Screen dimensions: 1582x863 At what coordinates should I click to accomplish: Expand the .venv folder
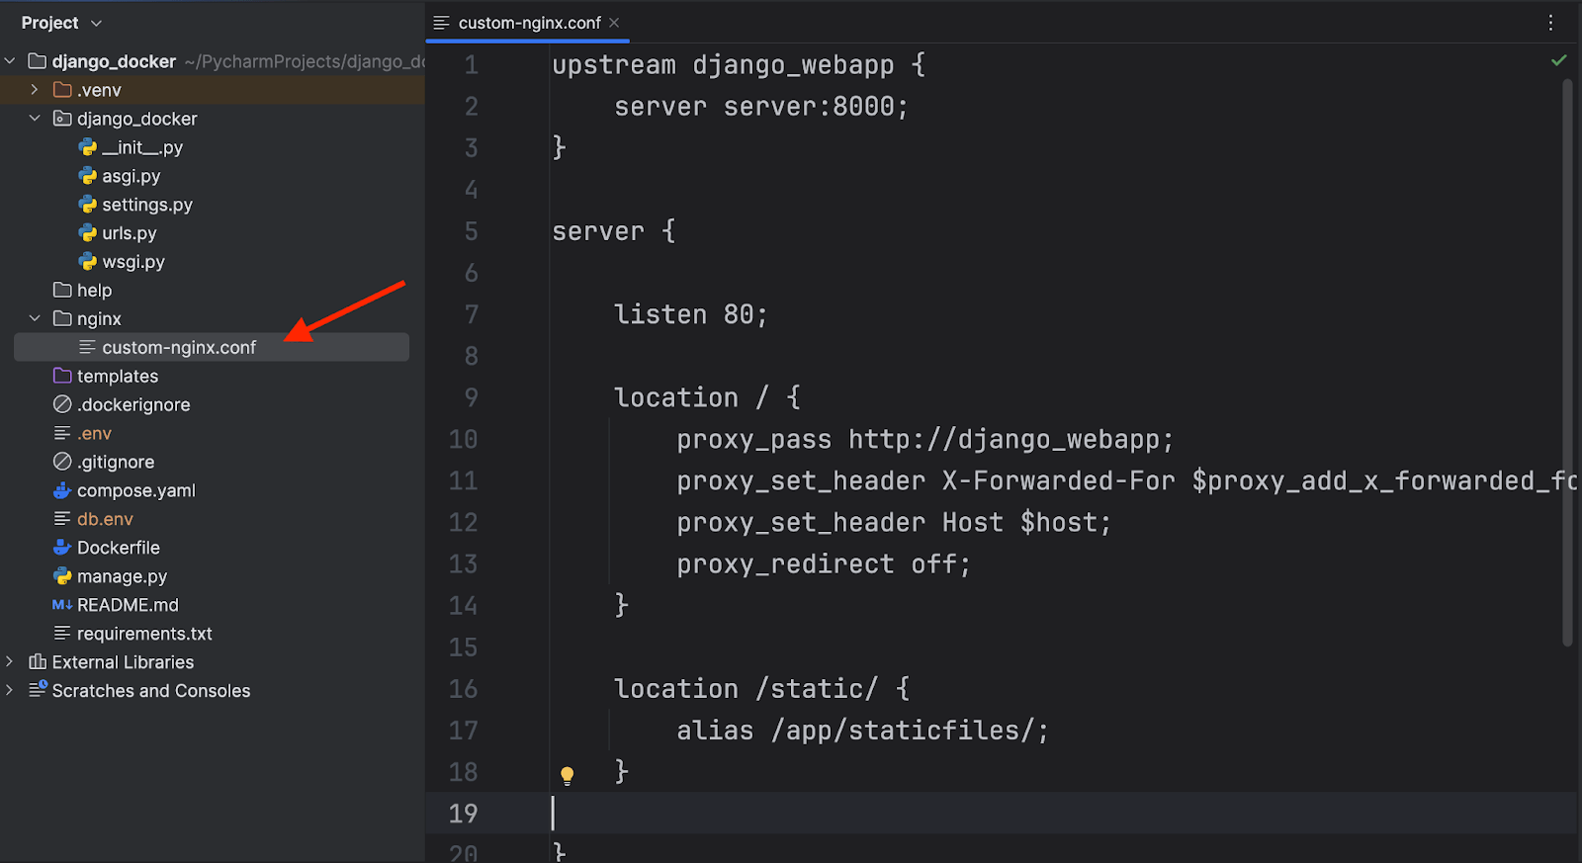pos(35,90)
